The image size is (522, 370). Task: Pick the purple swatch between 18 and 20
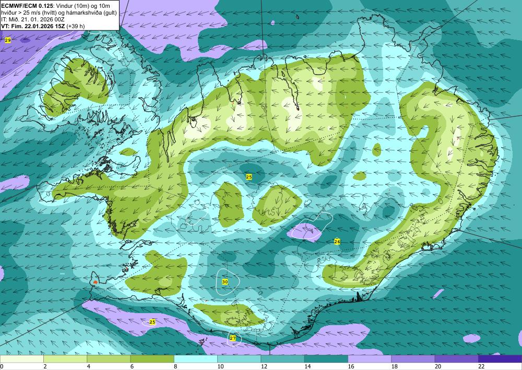[413, 359]
